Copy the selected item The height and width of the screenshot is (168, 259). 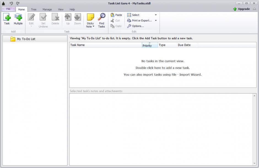pyautogui.click(x=116, y=26)
